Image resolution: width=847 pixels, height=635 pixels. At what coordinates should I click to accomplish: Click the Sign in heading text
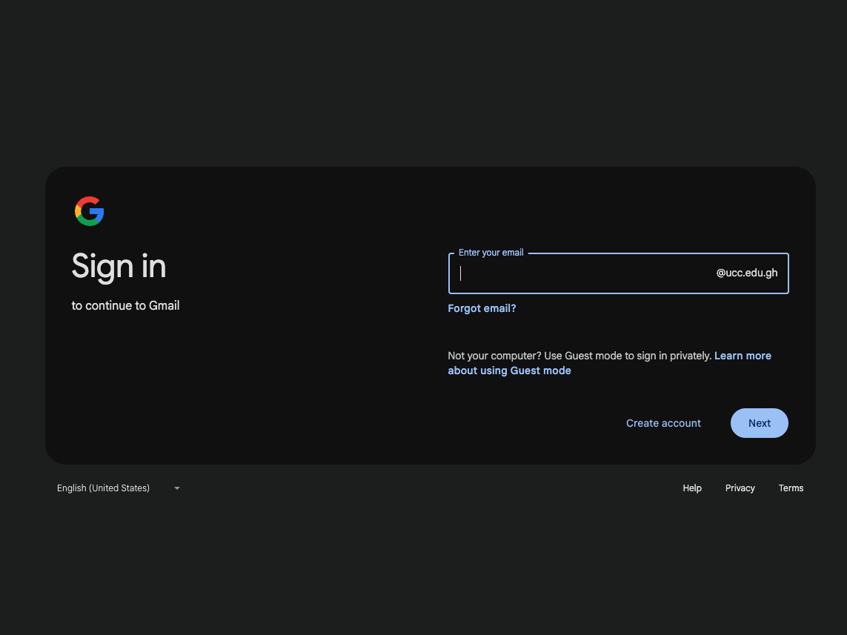click(x=119, y=266)
